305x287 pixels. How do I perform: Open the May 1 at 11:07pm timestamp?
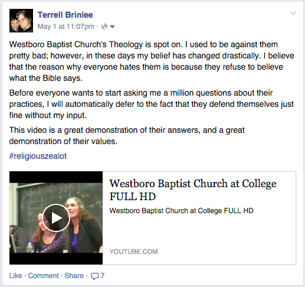(x=65, y=27)
